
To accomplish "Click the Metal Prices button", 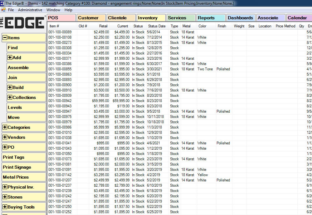I will point(24,177).
